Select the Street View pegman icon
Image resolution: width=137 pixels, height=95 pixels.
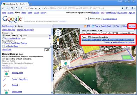click(x=58, y=40)
